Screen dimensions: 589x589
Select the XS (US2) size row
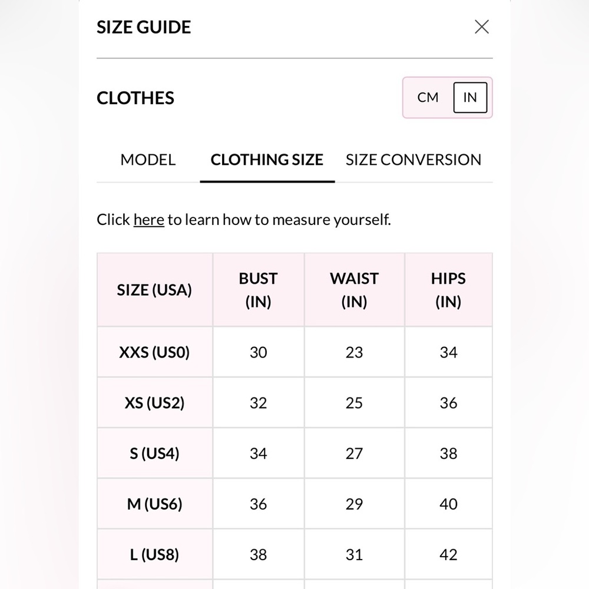click(x=294, y=403)
